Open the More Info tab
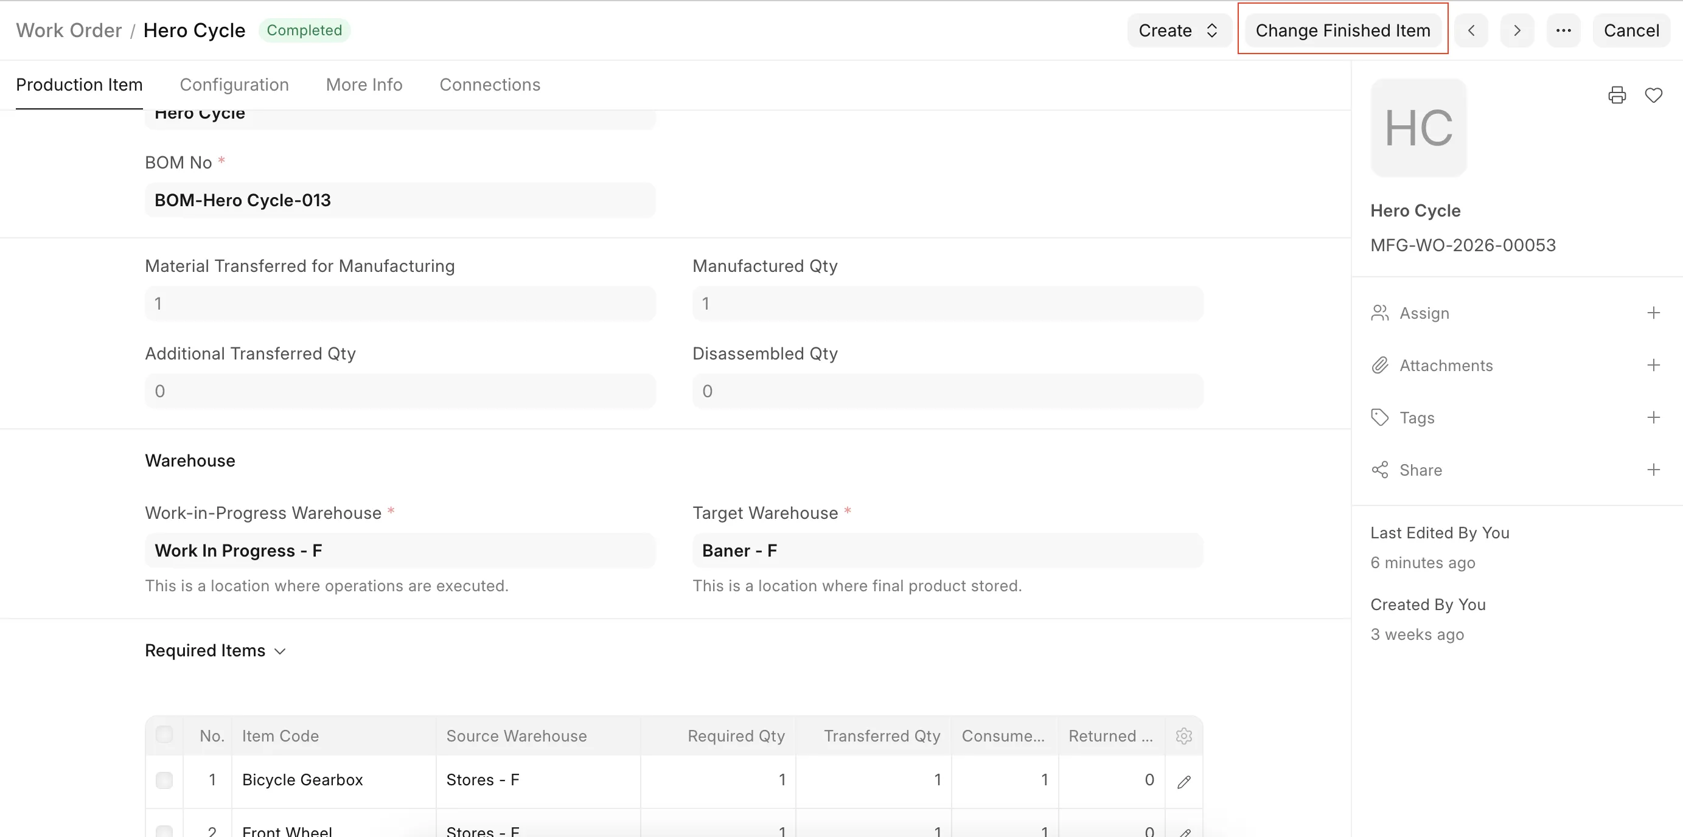1683x837 pixels. [x=364, y=85]
